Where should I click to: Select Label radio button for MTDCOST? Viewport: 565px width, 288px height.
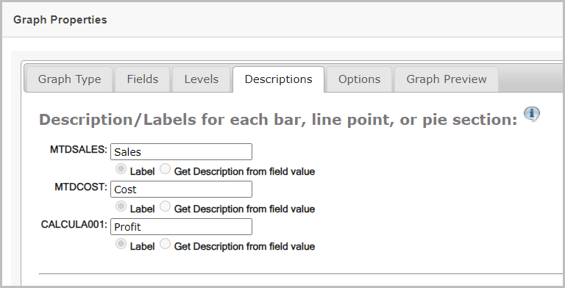pos(121,206)
